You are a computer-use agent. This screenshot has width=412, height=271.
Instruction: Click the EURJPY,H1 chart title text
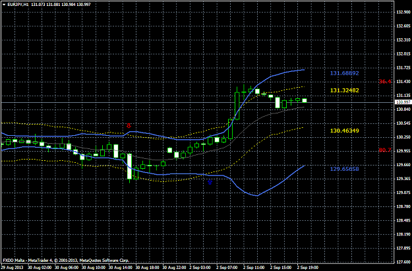(18, 5)
